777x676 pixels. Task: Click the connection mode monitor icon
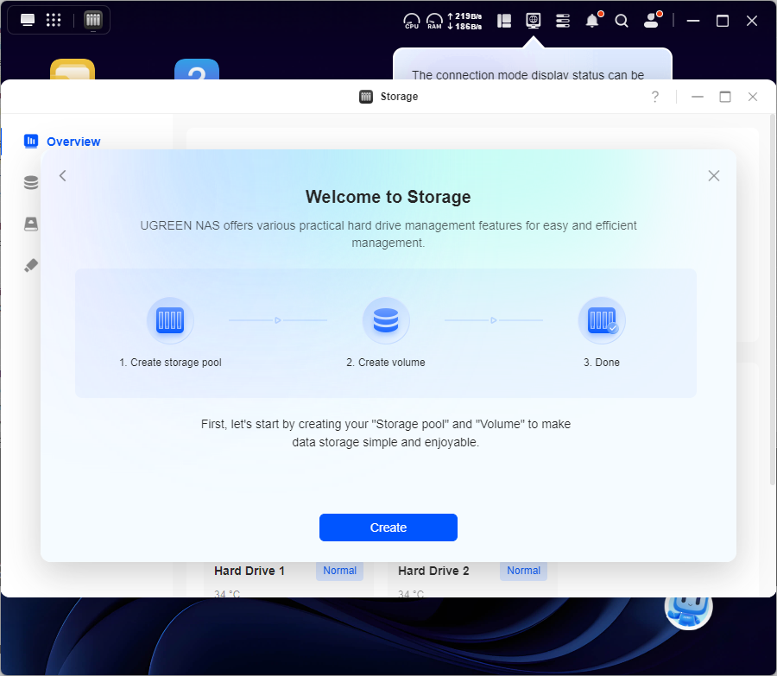coord(534,20)
